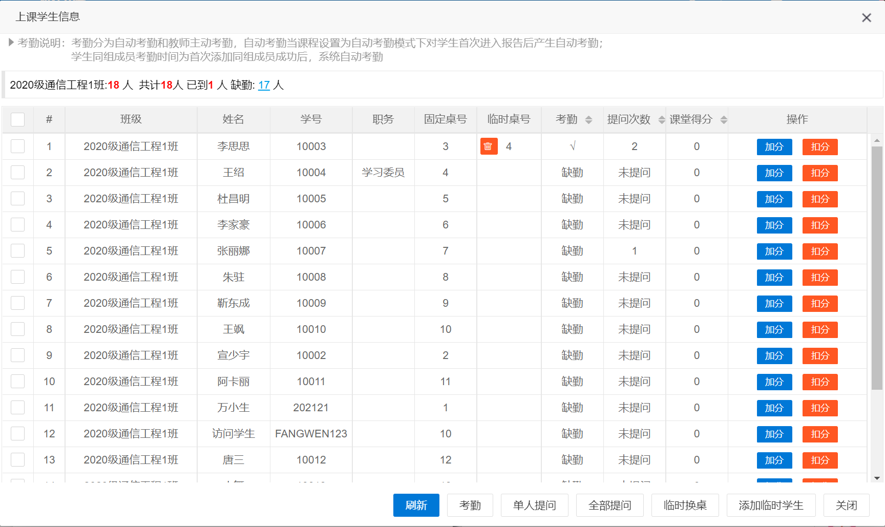
Task: Sort by 课堂得分 column arrows
Action: pos(724,120)
